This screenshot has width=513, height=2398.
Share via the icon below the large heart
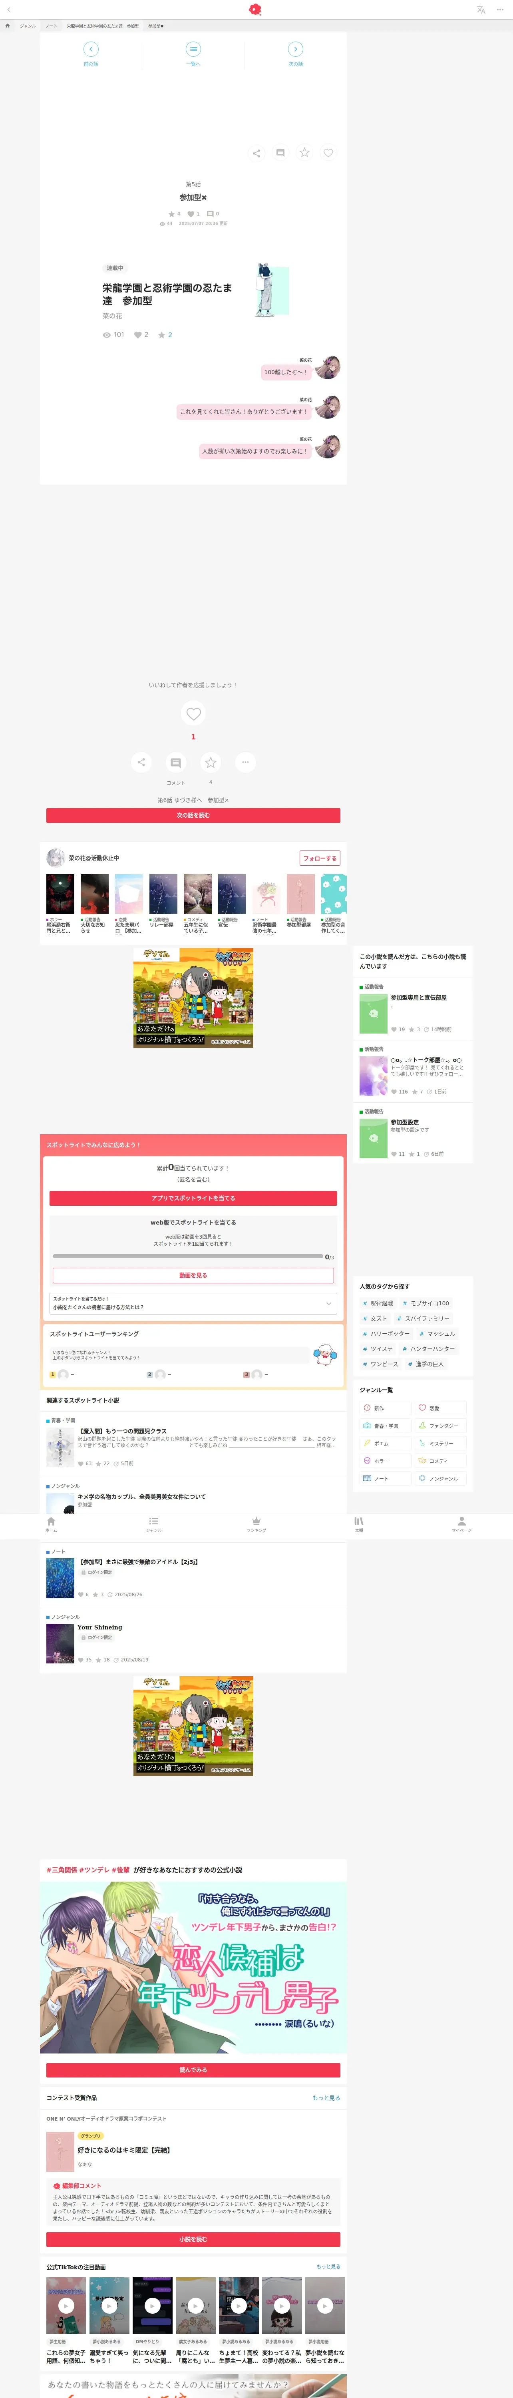tap(141, 763)
